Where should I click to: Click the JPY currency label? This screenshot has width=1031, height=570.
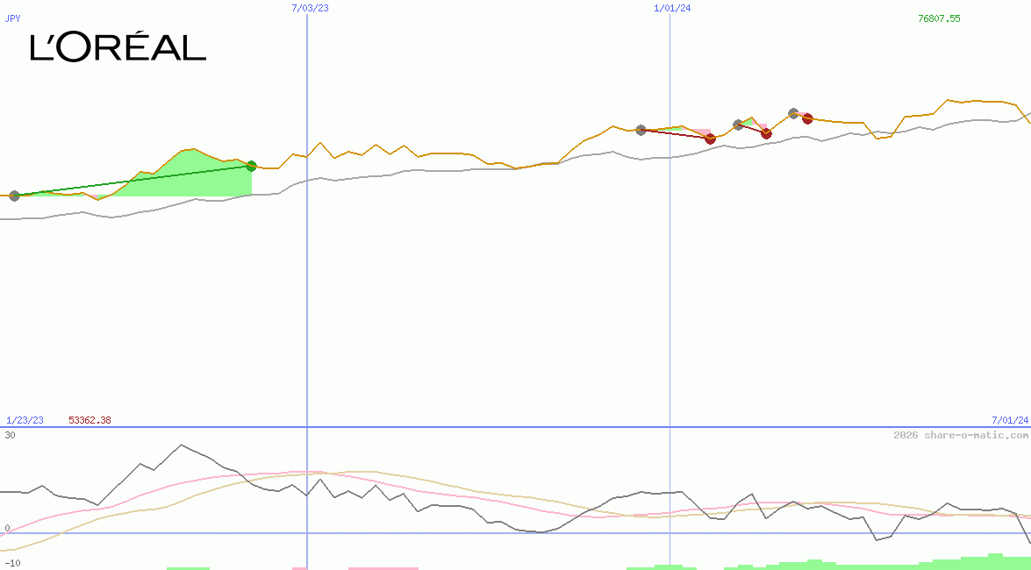coord(13,18)
